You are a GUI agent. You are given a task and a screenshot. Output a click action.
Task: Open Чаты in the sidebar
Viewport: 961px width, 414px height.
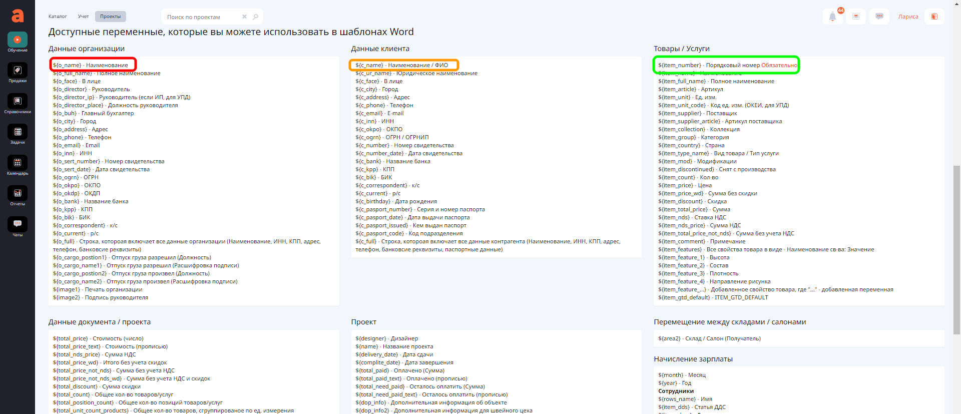coord(18,224)
